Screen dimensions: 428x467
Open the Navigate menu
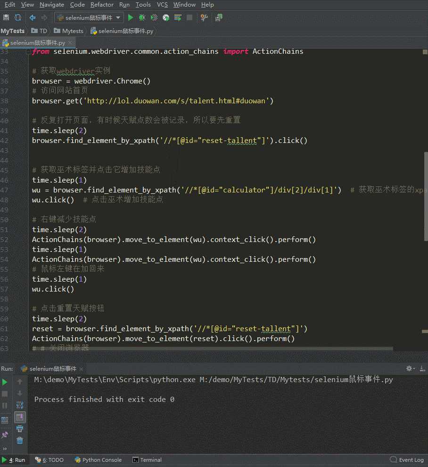52,4
